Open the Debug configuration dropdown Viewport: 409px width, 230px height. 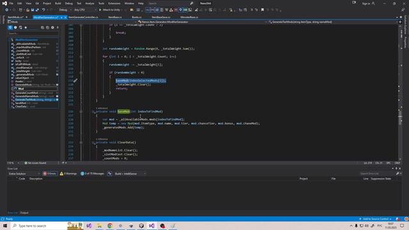[65, 10]
